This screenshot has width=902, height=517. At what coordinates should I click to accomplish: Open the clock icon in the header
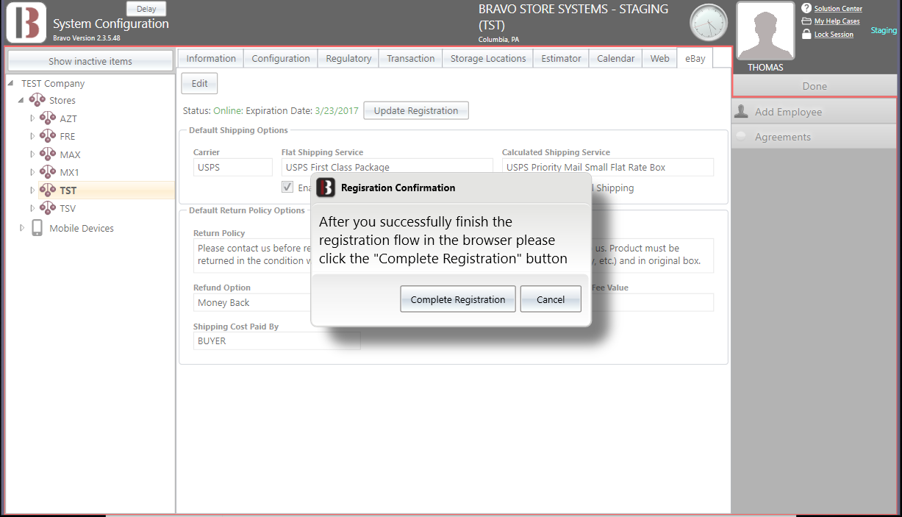[709, 22]
